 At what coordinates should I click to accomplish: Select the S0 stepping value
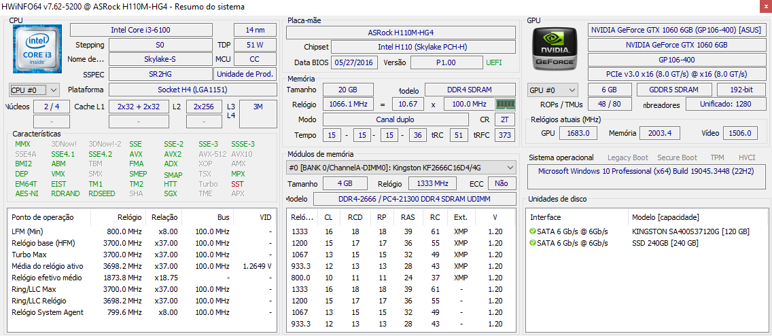pos(160,45)
